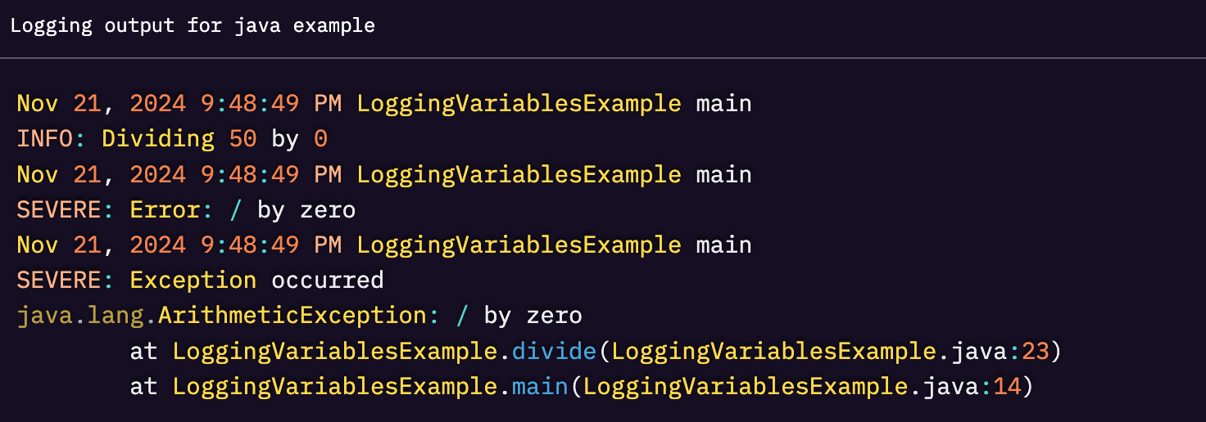Click the orange 0 after "by"

pos(320,139)
